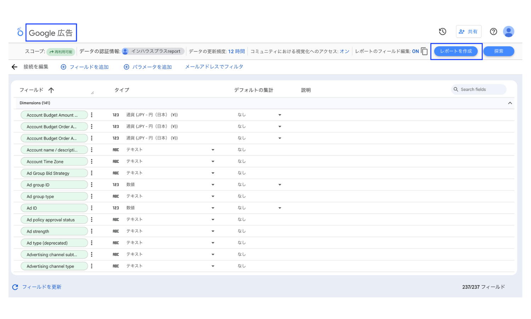Click the refresh icon beside フィールドを更新
531x319 pixels.
15,287
